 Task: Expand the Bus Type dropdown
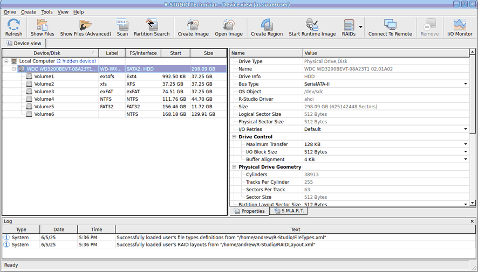466,84
